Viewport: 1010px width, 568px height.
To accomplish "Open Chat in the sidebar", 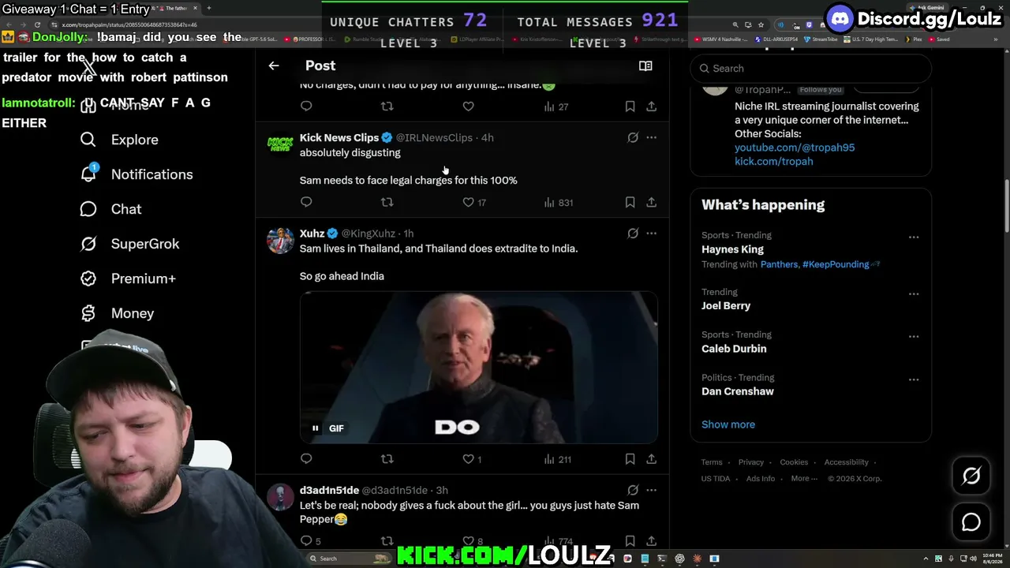I will (x=110, y=209).
